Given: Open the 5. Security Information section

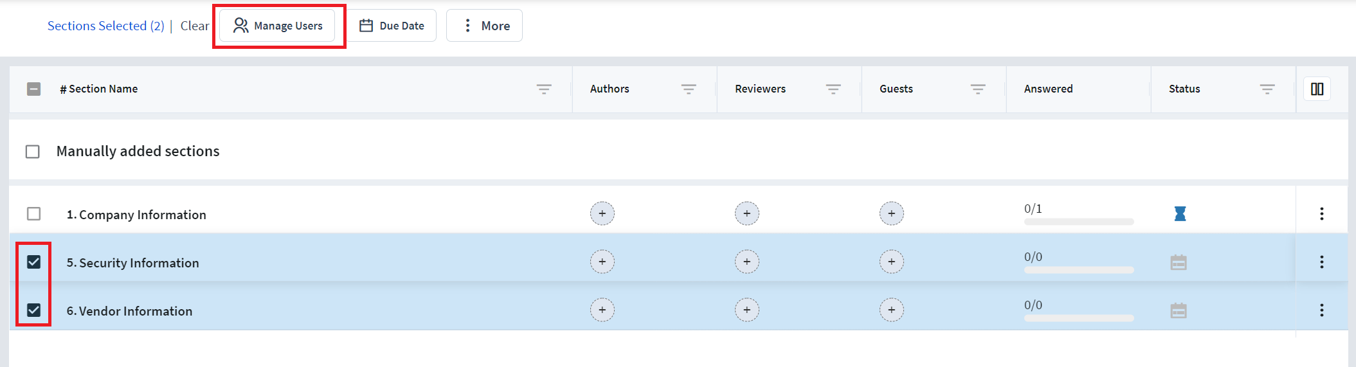Looking at the screenshot, I should click(x=133, y=263).
